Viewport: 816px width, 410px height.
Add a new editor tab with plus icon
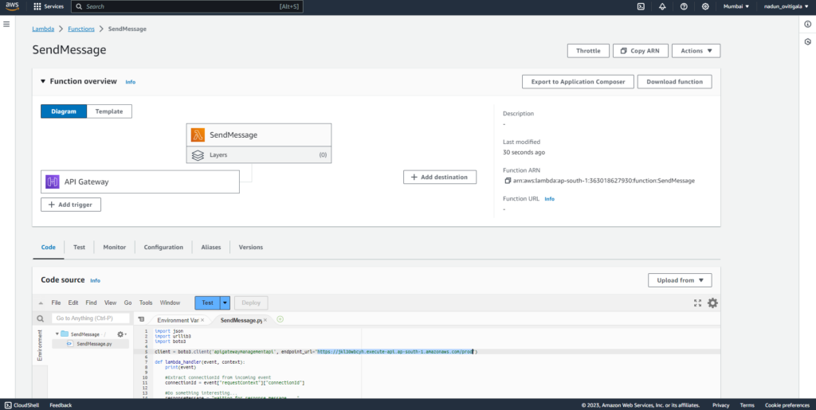click(280, 319)
